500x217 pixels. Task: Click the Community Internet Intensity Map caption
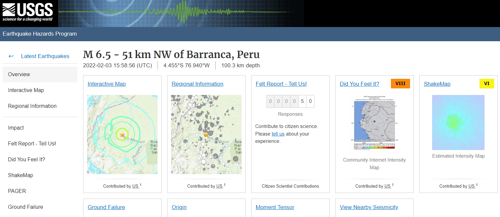tap(374, 164)
